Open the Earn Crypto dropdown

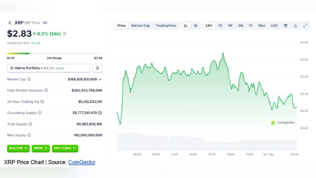[65, 148]
